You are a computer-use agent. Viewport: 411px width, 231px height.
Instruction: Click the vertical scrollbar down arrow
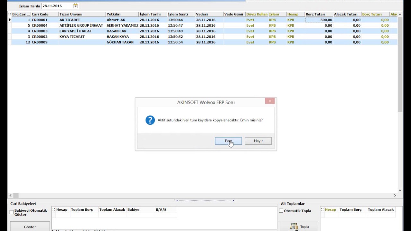pyautogui.click(x=400, y=190)
